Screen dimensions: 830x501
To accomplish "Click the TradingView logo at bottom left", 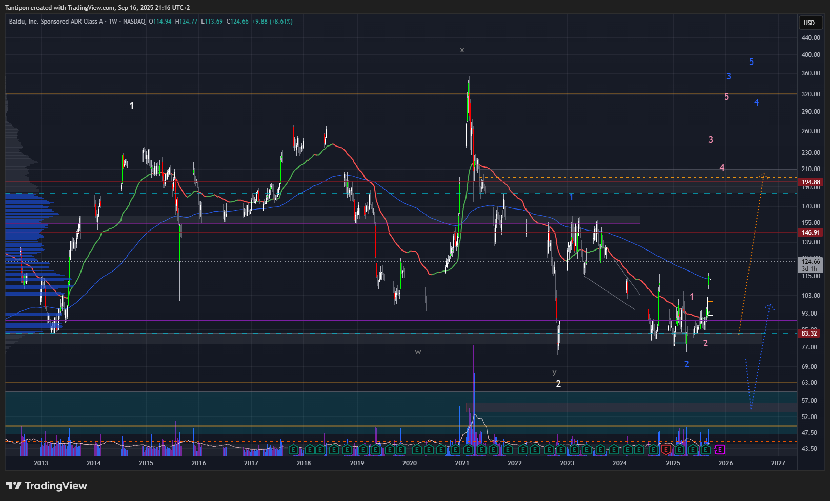I will click(x=47, y=486).
